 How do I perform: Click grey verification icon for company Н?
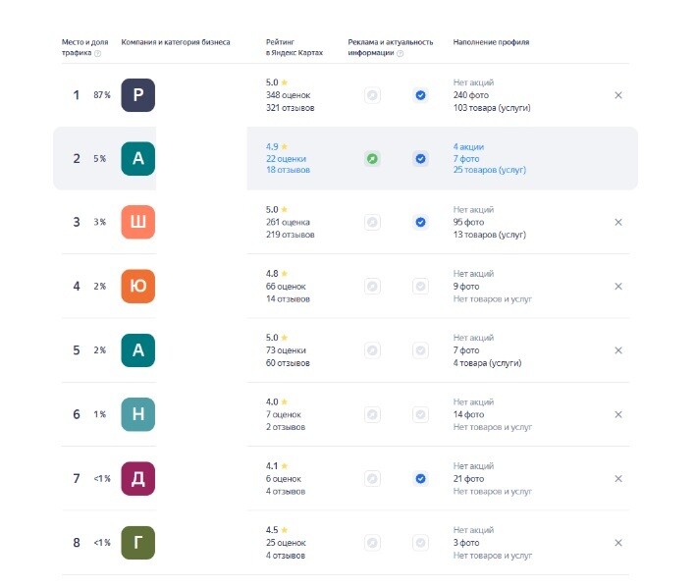click(x=420, y=414)
